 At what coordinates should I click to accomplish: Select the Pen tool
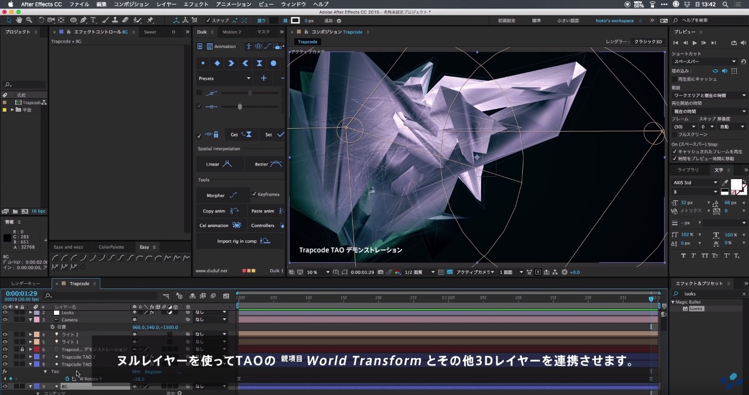click(x=83, y=19)
